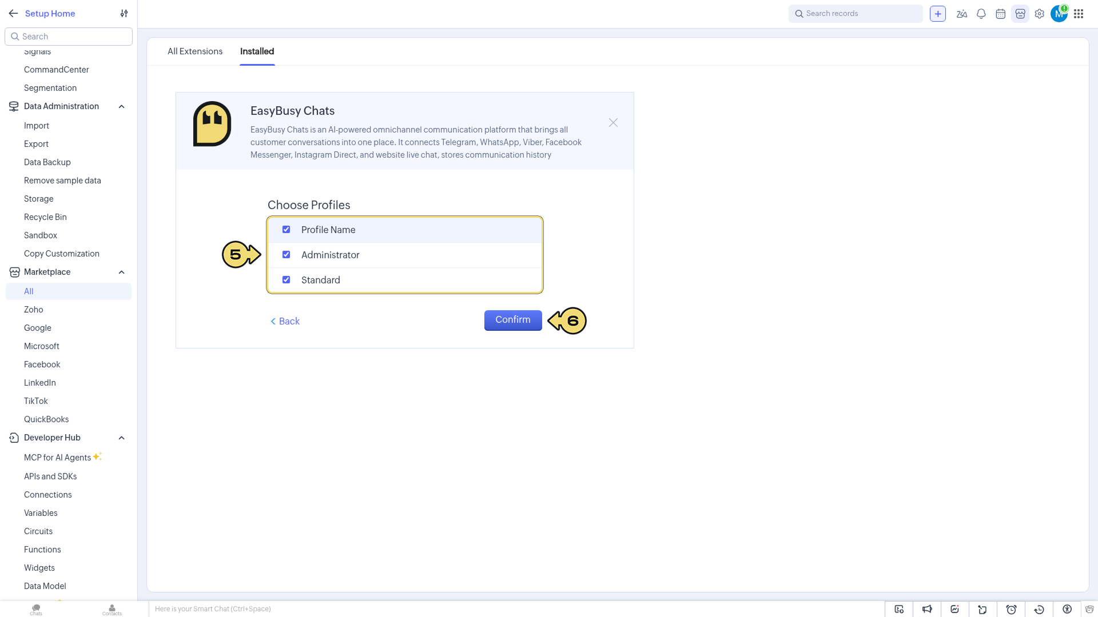This screenshot has width=1098, height=617.
Task: Toggle the Profile Name select-all checkbox
Action: (287, 230)
